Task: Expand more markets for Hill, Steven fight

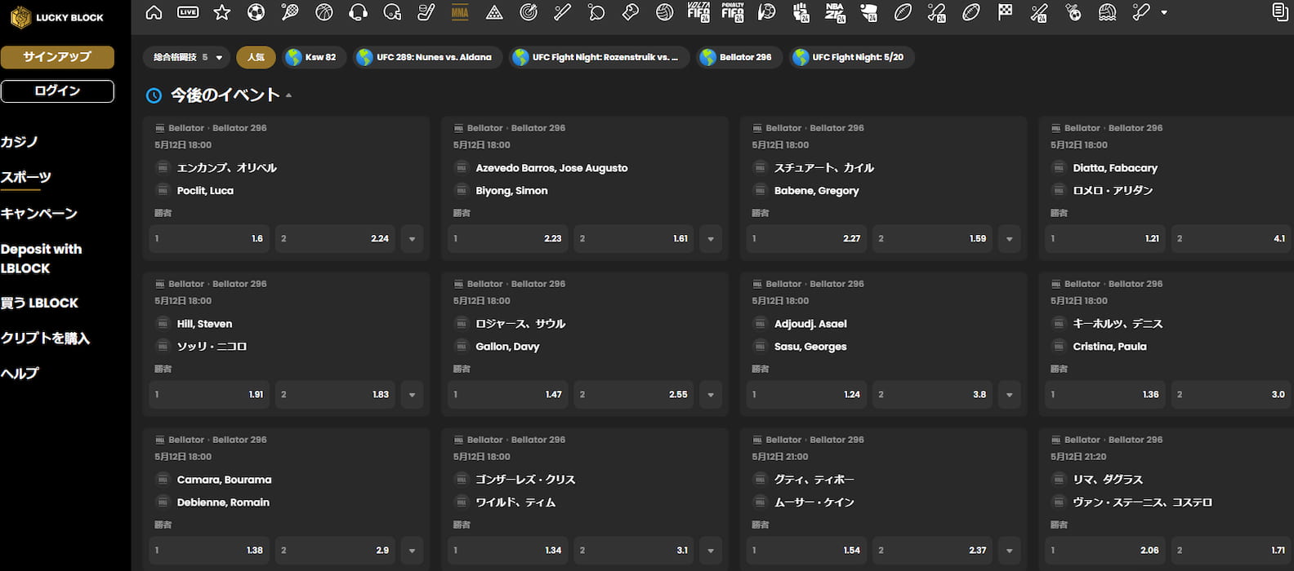Action: (412, 395)
